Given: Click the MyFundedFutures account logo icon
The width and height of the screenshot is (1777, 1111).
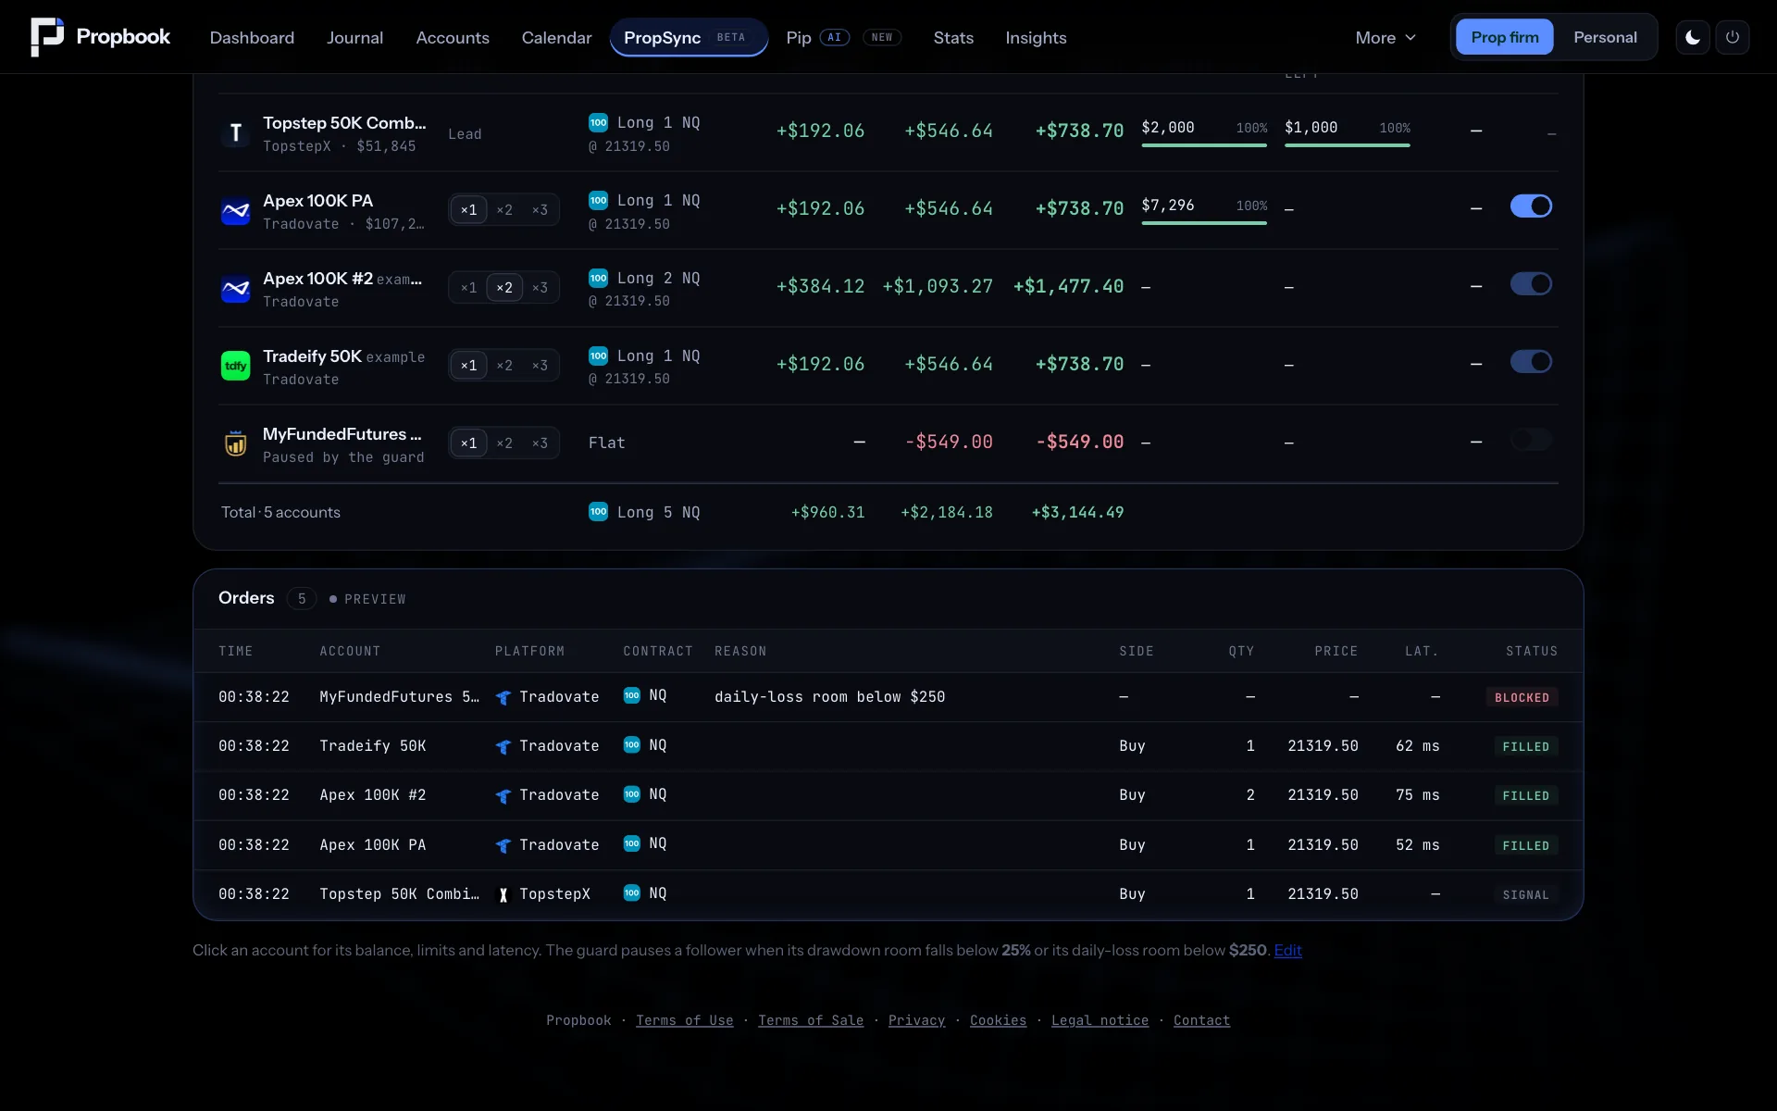Looking at the screenshot, I should coord(236,444).
